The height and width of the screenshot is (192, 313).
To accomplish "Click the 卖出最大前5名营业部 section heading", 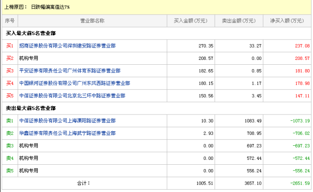I will pos(30,108).
